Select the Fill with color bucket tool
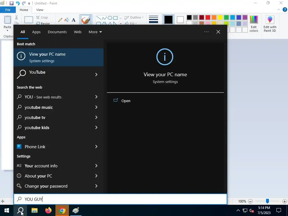Image resolution: width=288 pixels, height=216 pixels. (67, 20)
